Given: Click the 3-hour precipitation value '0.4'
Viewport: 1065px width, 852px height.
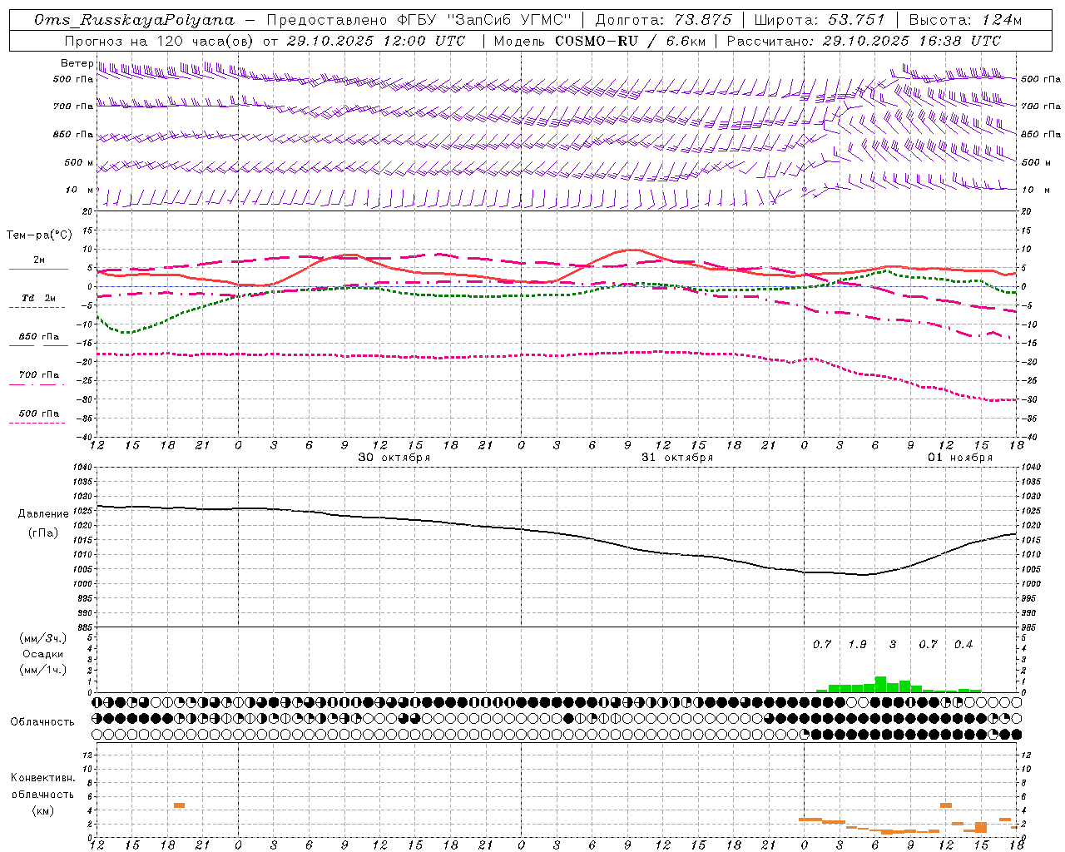Looking at the screenshot, I should pyautogui.click(x=963, y=645).
